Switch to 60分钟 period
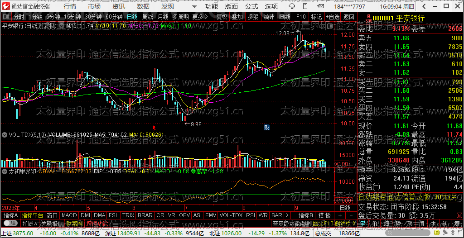 [x=114, y=17]
